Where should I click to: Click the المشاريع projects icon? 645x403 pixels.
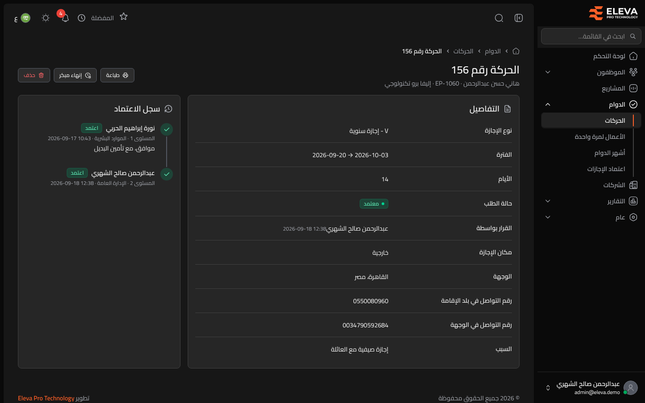tap(633, 88)
